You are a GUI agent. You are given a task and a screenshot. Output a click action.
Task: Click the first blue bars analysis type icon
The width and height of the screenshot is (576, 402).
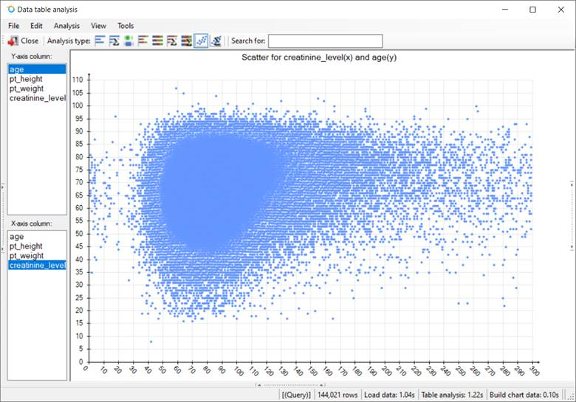tap(100, 41)
